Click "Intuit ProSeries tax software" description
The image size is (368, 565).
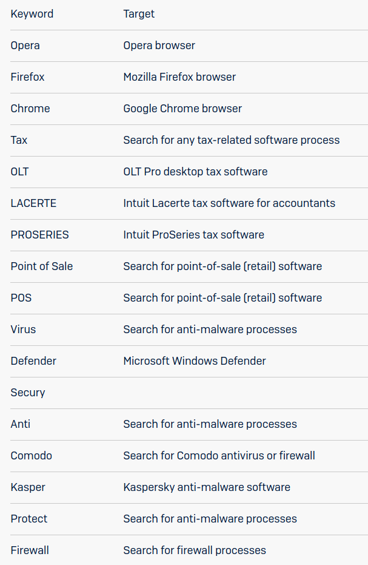[x=193, y=235]
